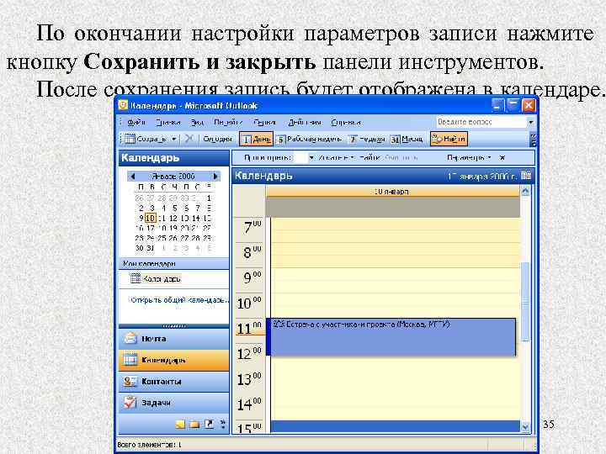Open the Параметры dropdown in find bar

coord(469,157)
